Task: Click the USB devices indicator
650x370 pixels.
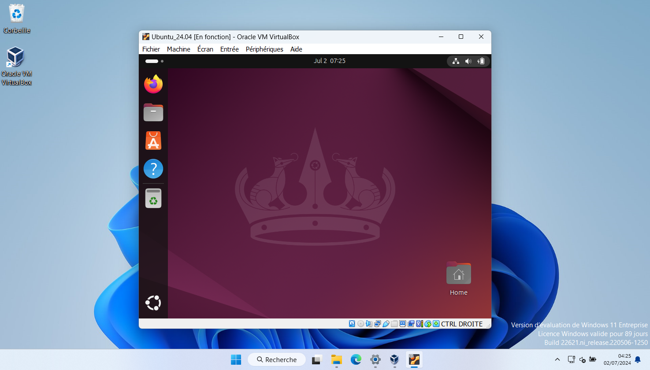Action: (x=386, y=324)
